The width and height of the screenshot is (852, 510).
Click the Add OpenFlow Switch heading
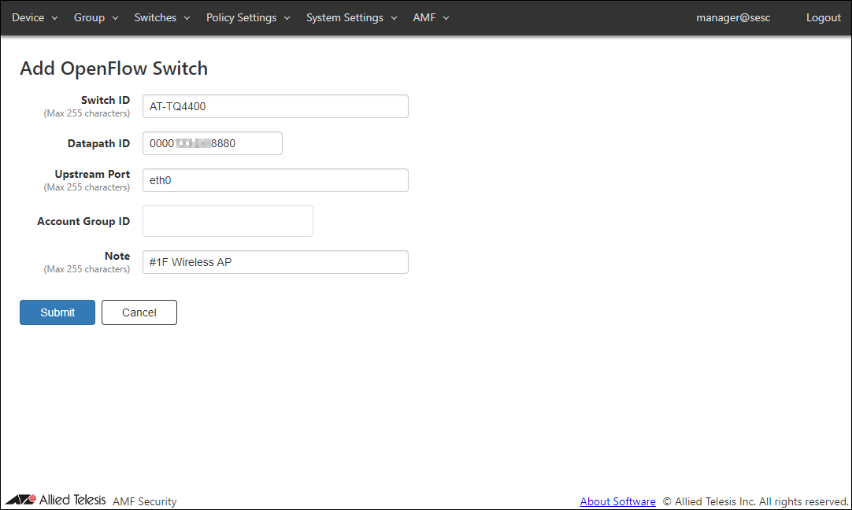[x=113, y=68]
